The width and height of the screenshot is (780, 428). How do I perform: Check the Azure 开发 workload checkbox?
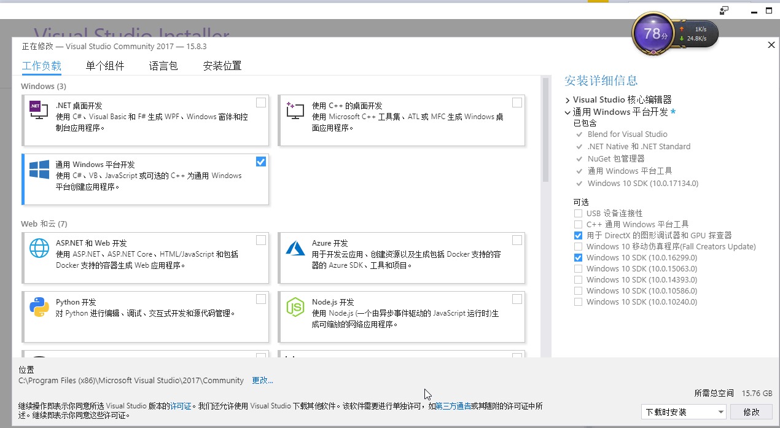517,240
